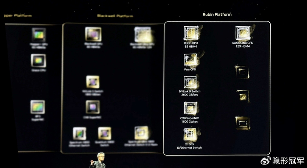
Task: Click the "X1600" label
Action: coord(189,144)
